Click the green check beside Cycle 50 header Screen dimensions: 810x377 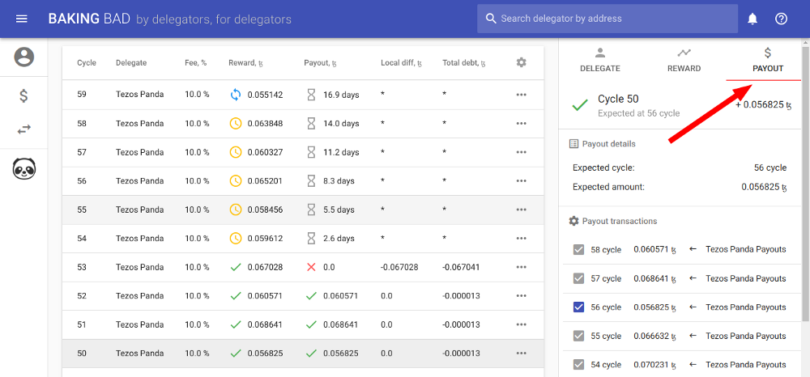[580, 105]
